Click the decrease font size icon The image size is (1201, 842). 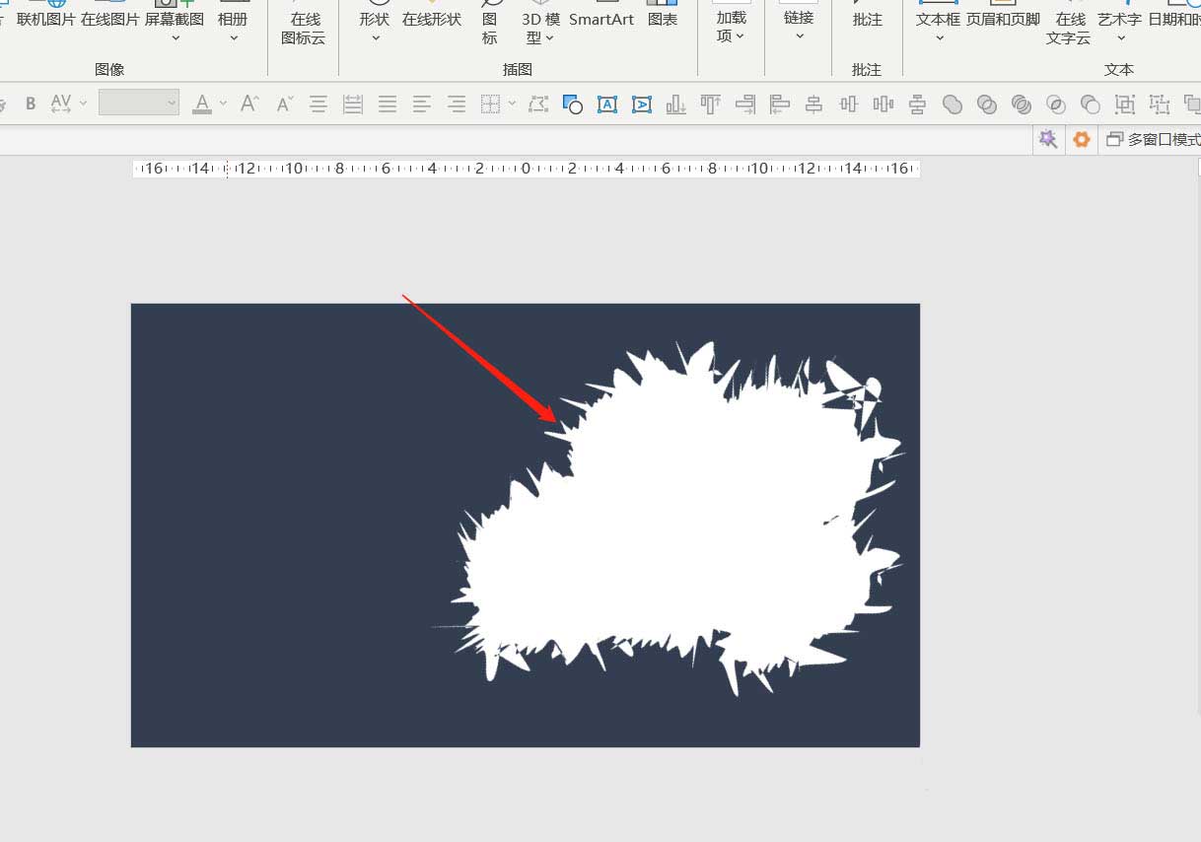click(284, 104)
